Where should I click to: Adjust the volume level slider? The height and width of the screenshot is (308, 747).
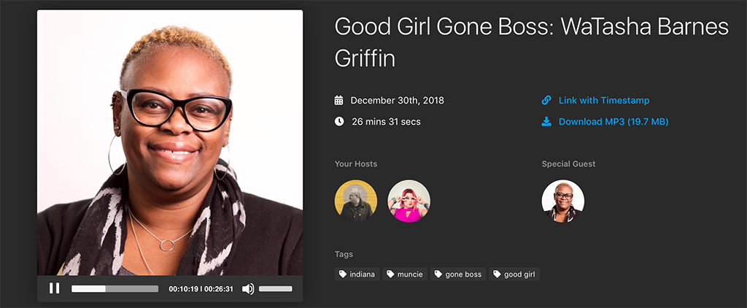click(275, 289)
